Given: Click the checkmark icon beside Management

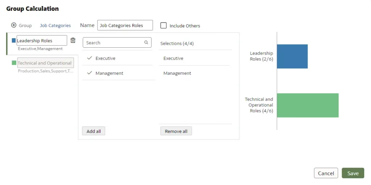Looking at the screenshot, I should pos(89,73).
